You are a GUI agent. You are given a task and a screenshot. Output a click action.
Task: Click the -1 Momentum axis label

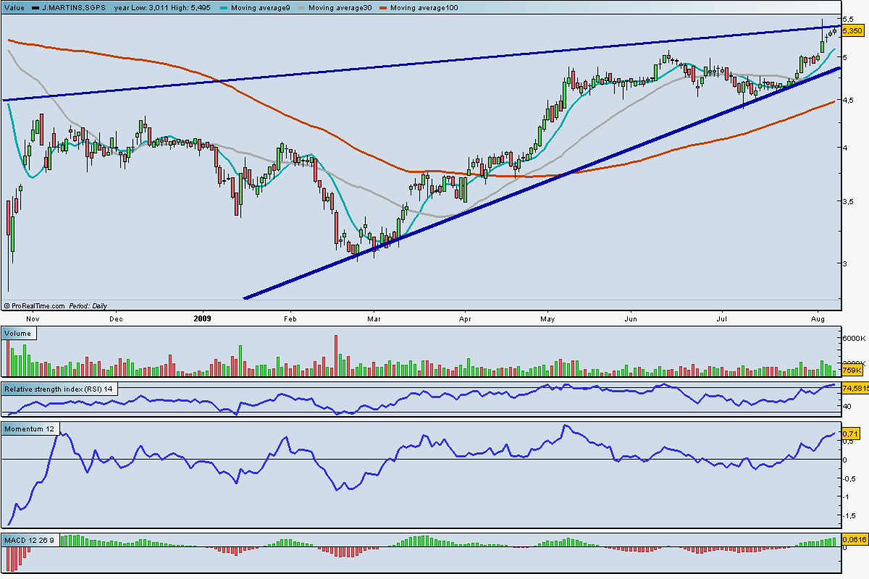(846, 496)
